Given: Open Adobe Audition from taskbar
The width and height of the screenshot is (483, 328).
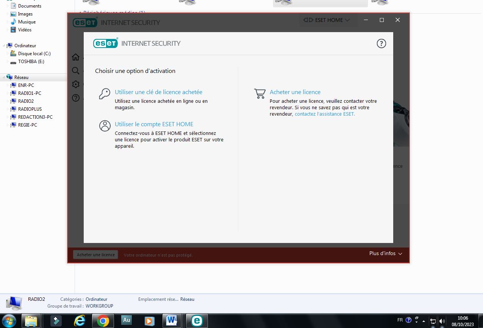Looking at the screenshot, I should tap(127, 320).
